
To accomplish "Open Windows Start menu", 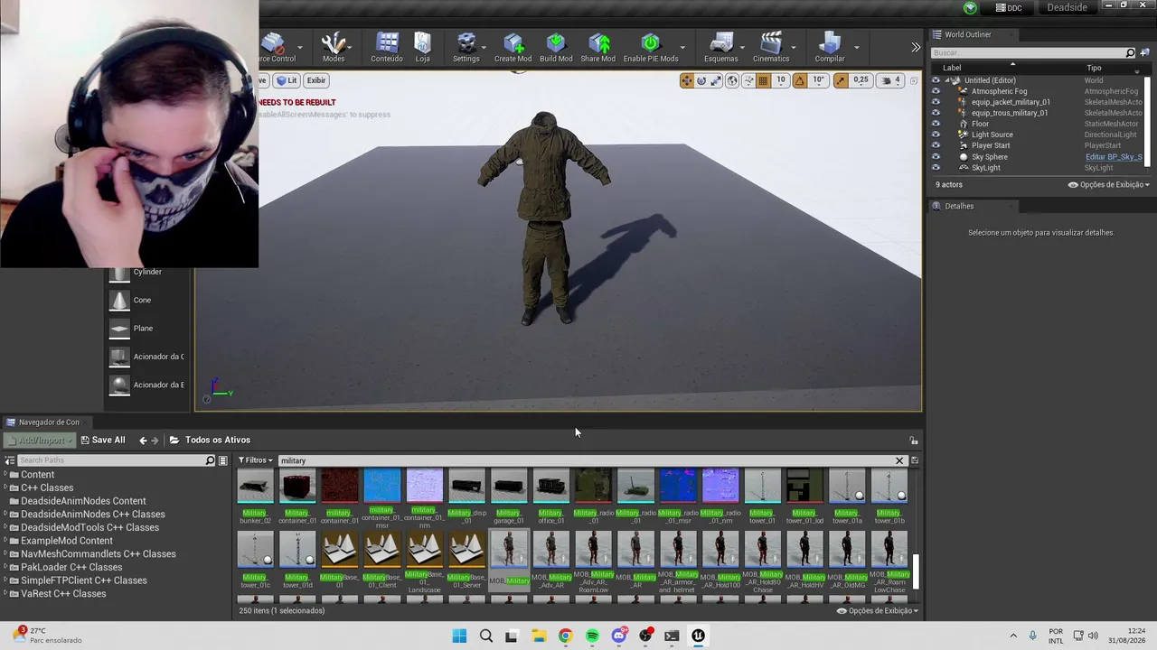I will 459,636.
